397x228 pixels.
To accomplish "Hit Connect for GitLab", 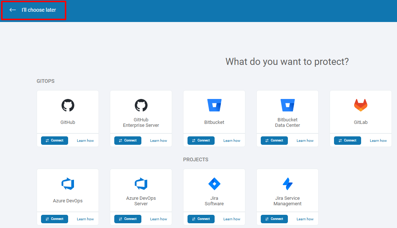I will tap(348, 140).
